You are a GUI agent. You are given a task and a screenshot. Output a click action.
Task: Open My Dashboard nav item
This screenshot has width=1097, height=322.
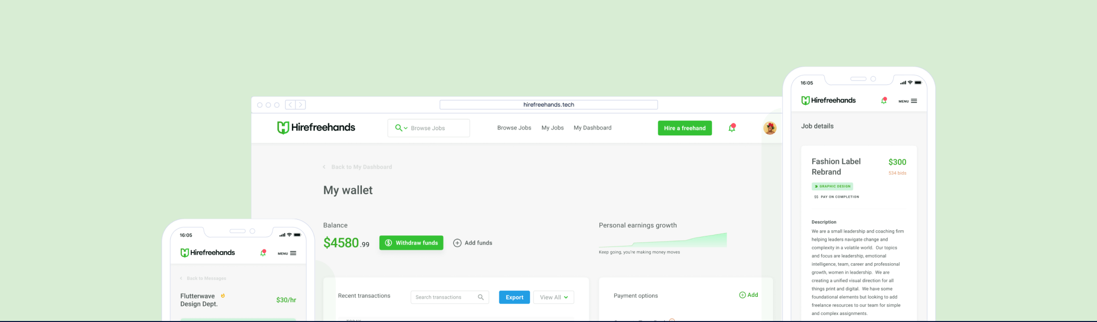(593, 128)
